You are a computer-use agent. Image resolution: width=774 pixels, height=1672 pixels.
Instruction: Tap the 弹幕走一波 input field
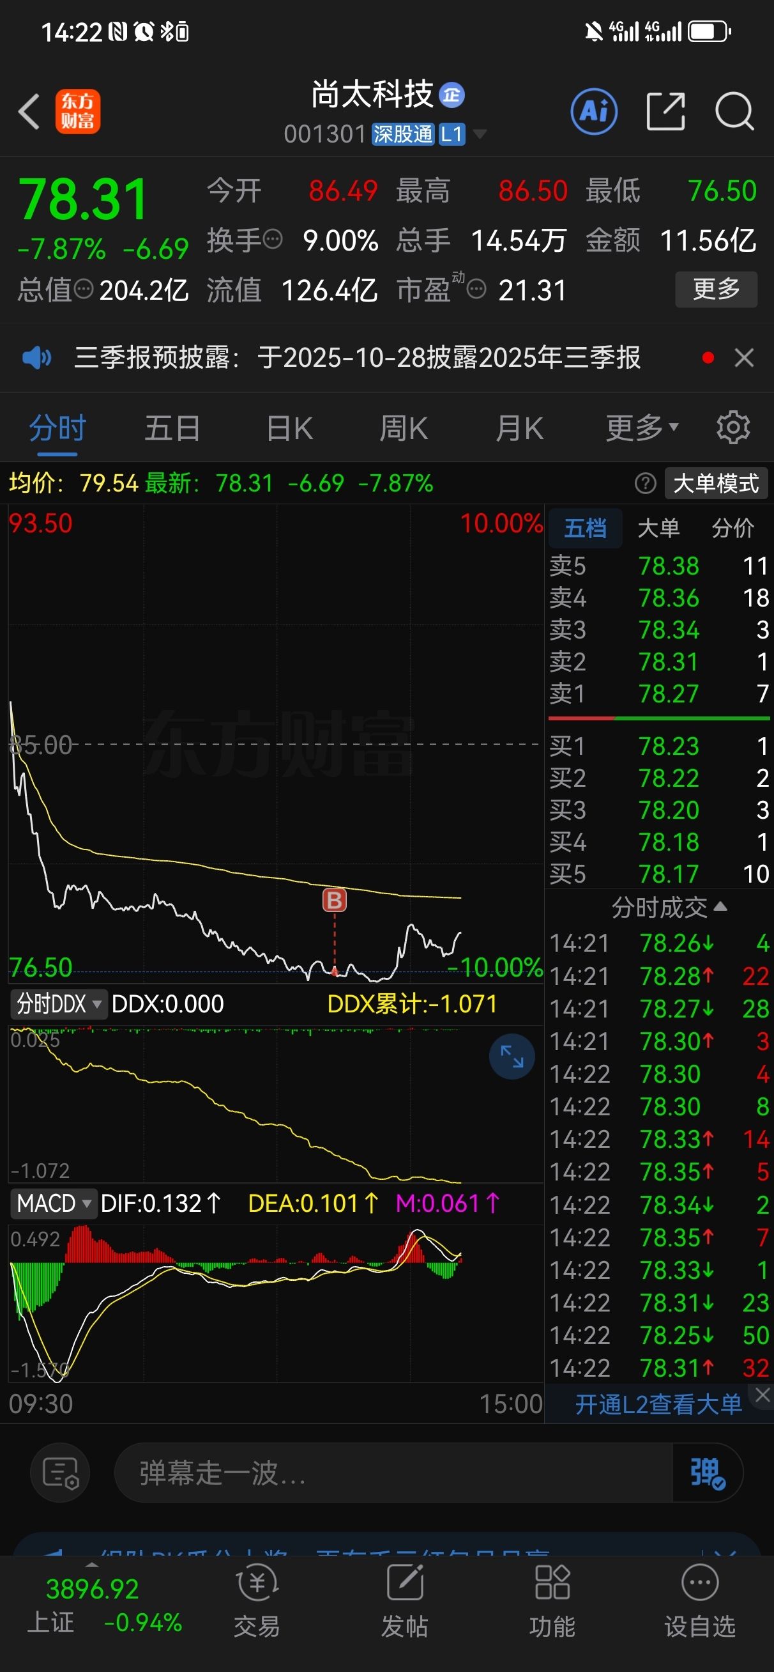pos(393,1473)
